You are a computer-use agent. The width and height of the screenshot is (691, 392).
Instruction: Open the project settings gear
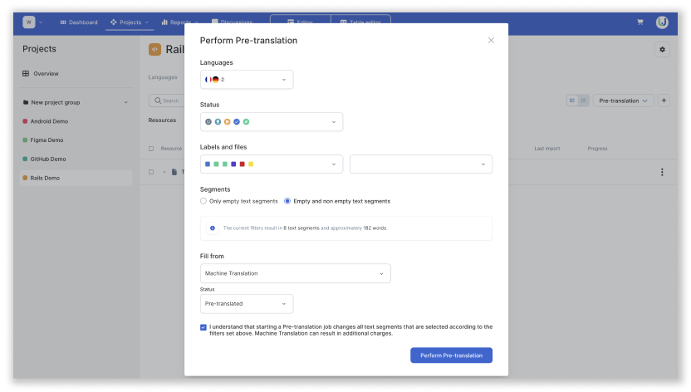pyautogui.click(x=662, y=49)
